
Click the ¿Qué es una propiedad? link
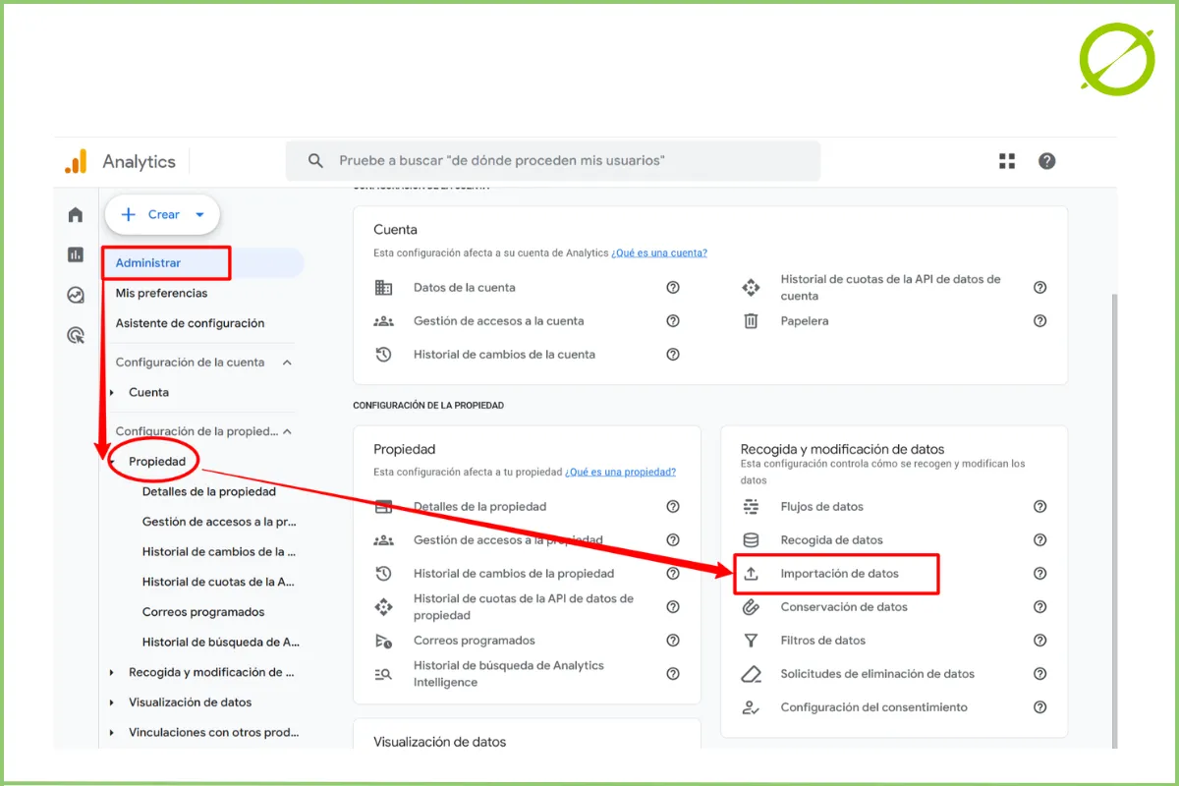click(x=620, y=472)
